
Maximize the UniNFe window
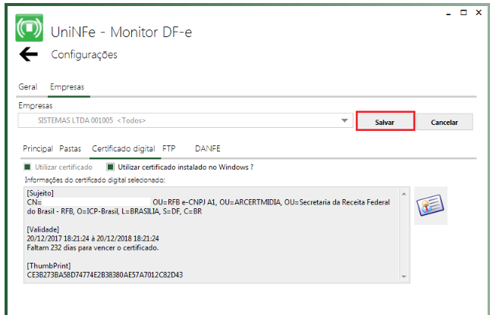[463, 13]
